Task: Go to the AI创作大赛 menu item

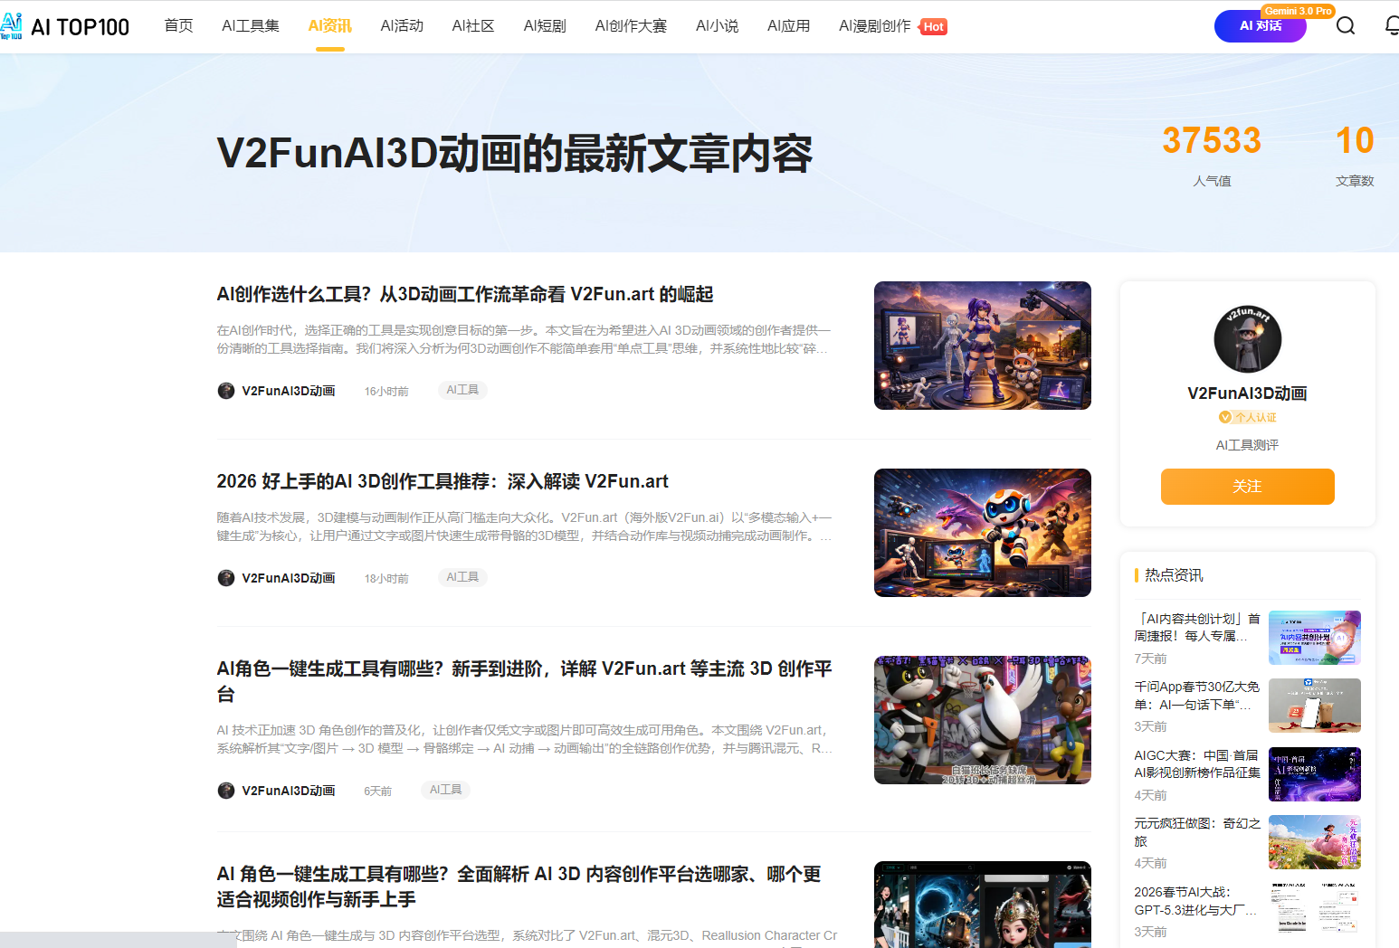Action: pyautogui.click(x=631, y=26)
